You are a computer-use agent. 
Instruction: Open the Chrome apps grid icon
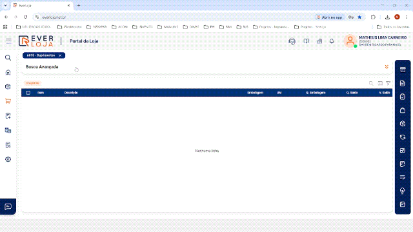pyautogui.click(x=5, y=27)
